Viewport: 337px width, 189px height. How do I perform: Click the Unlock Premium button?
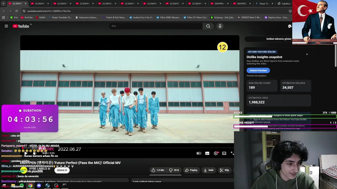(258, 70)
